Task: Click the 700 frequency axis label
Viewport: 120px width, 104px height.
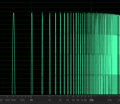Action: [x=22, y=100]
